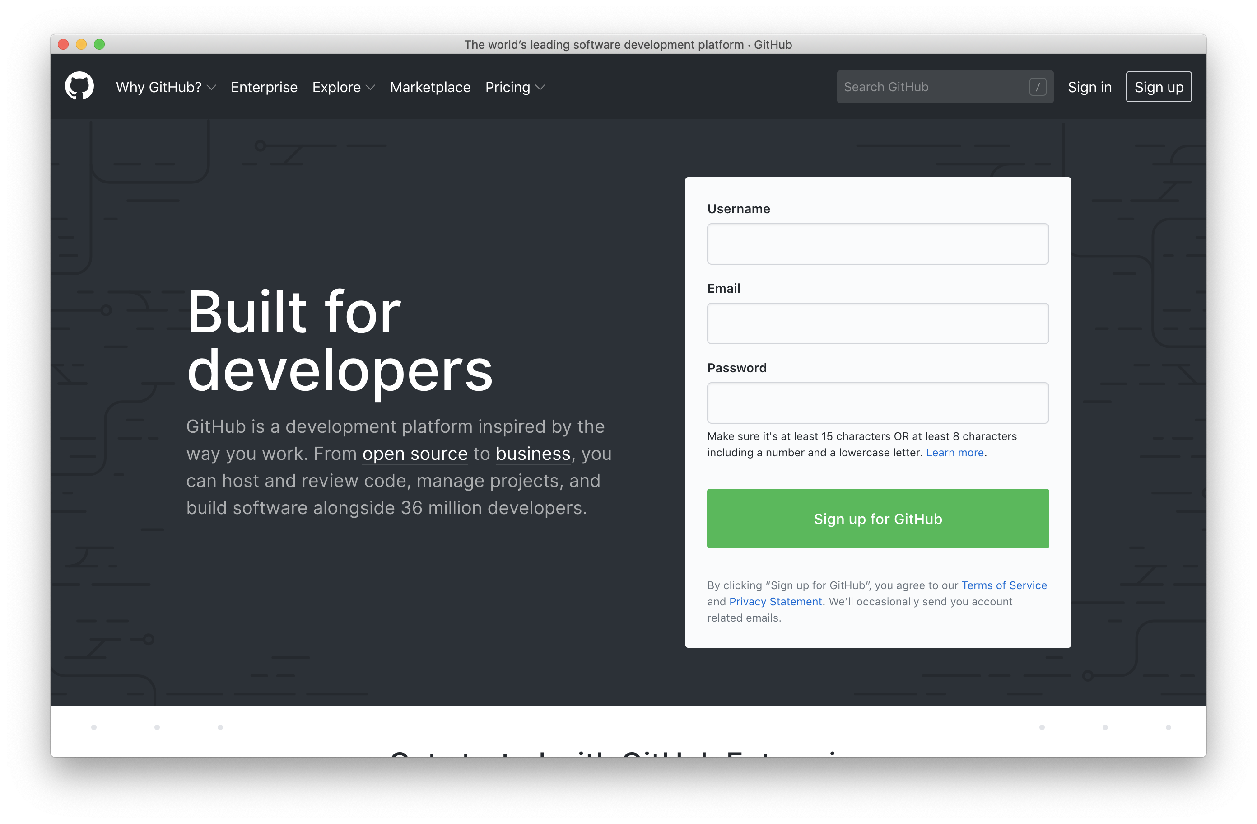This screenshot has width=1257, height=824.
Task: Click the Sign up button top right
Action: pos(1159,86)
